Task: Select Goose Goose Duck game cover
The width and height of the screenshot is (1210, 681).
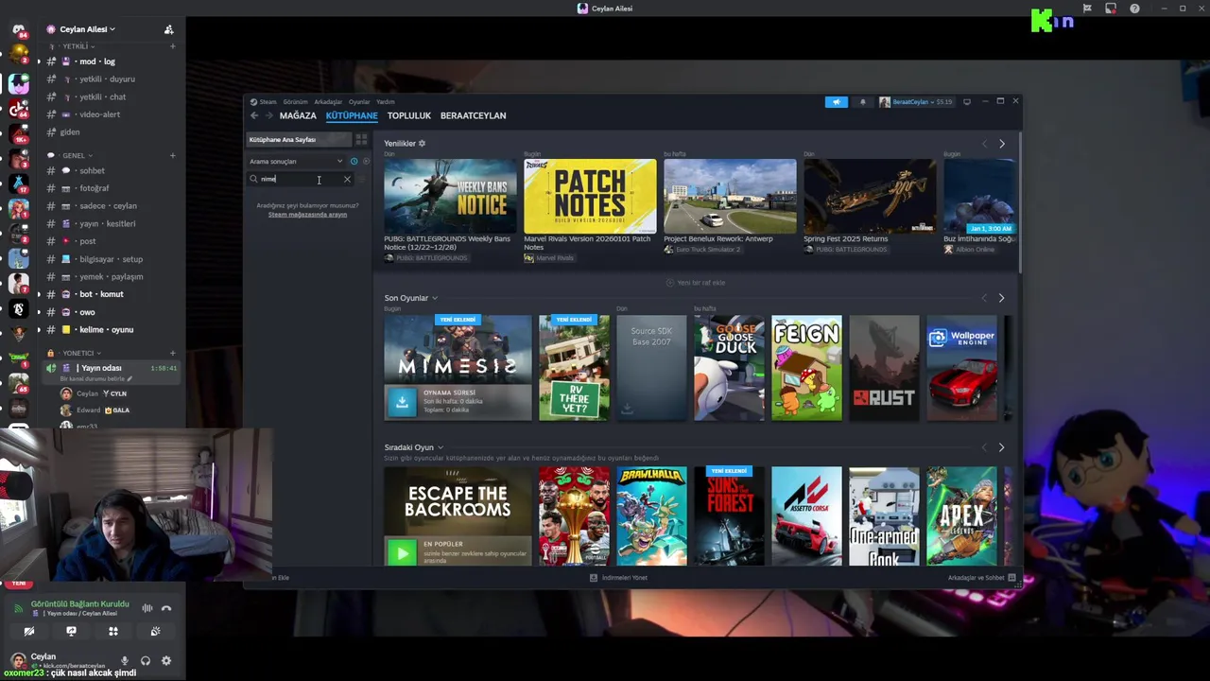Action: (729, 368)
